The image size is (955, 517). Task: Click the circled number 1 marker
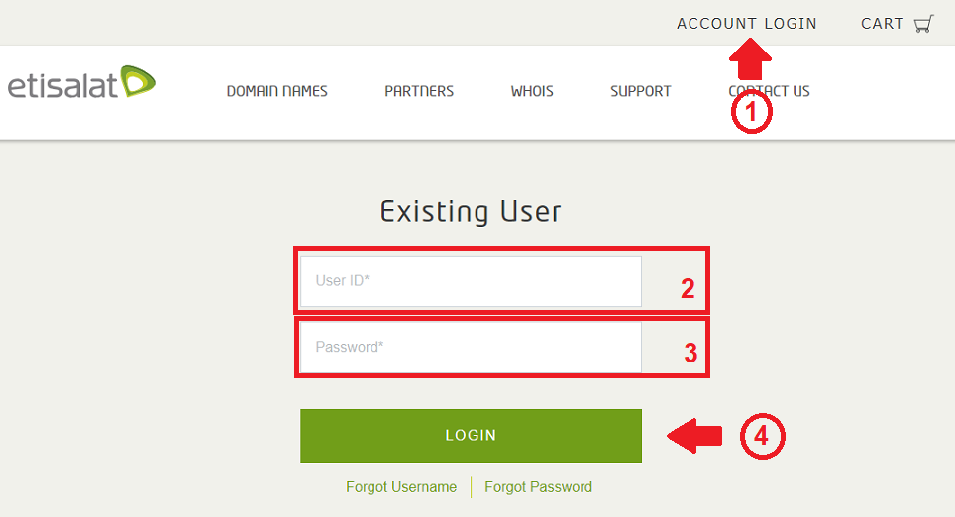751,112
